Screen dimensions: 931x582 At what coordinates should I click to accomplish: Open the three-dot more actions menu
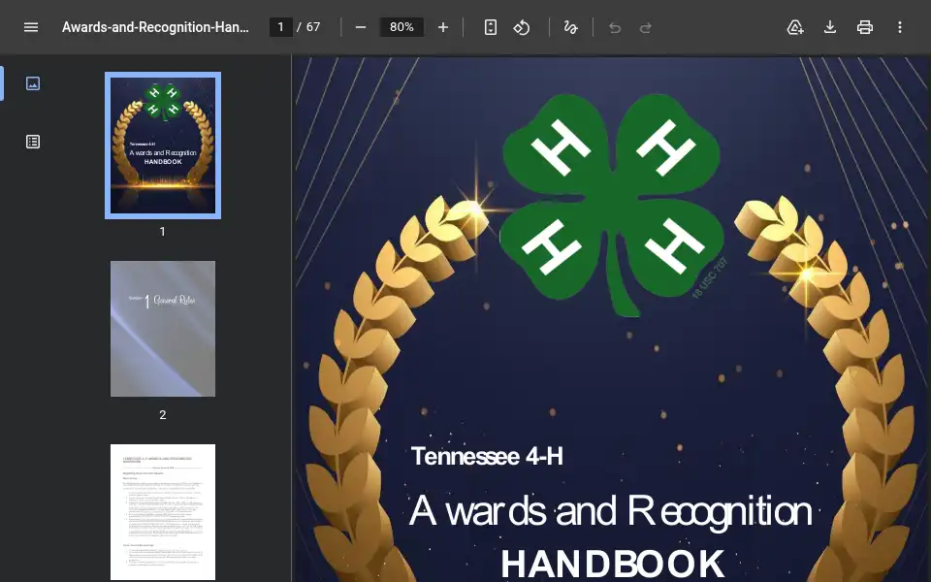[900, 27]
